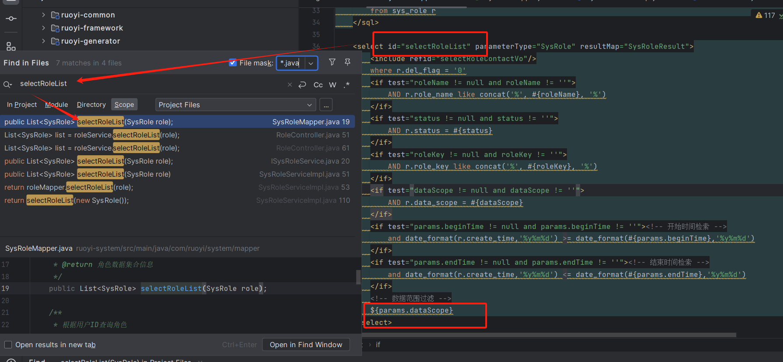Select the ruoyi-generator folder icon

click(55, 41)
